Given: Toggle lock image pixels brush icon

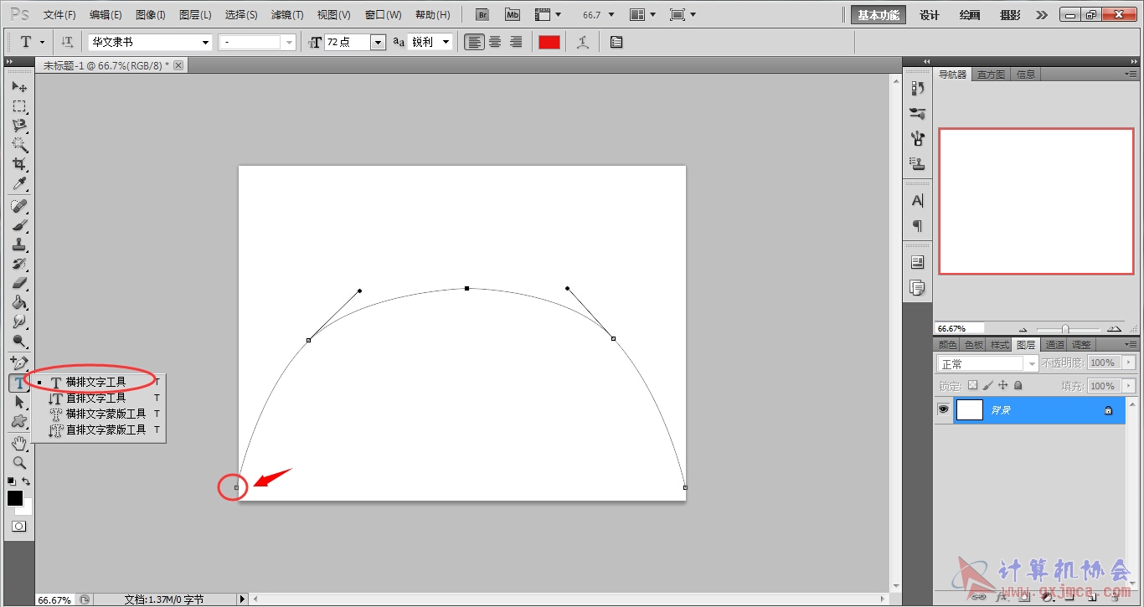Looking at the screenshot, I should [x=987, y=386].
